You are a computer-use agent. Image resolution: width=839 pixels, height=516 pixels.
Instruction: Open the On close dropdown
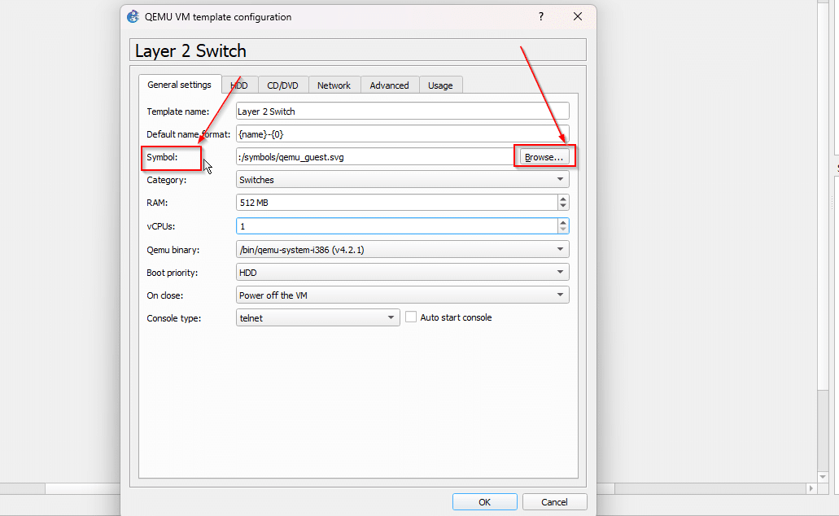click(x=559, y=295)
